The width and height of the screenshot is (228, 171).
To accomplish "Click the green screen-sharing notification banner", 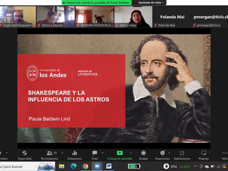I will coord(97,3).
